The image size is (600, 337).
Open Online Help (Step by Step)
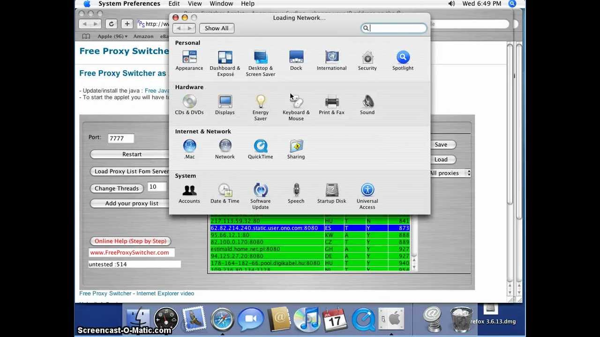[130, 241]
